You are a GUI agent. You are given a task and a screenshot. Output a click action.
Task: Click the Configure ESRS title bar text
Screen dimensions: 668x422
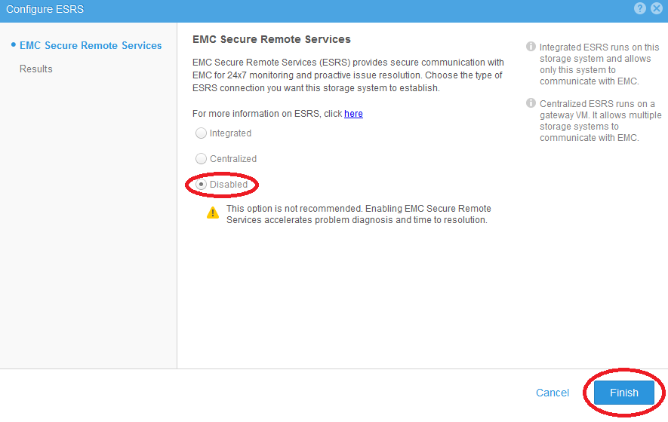click(45, 9)
